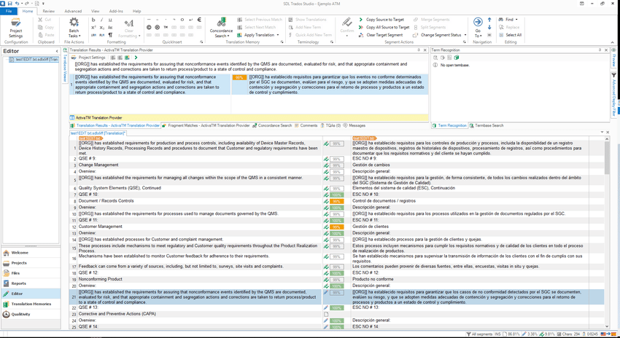This screenshot has height=338, width=620.
Task: Expand the QuickInsert group dialog launcher
Action: pyautogui.click(x=201, y=42)
